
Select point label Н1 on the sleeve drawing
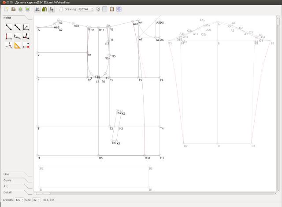coord(253,146)
